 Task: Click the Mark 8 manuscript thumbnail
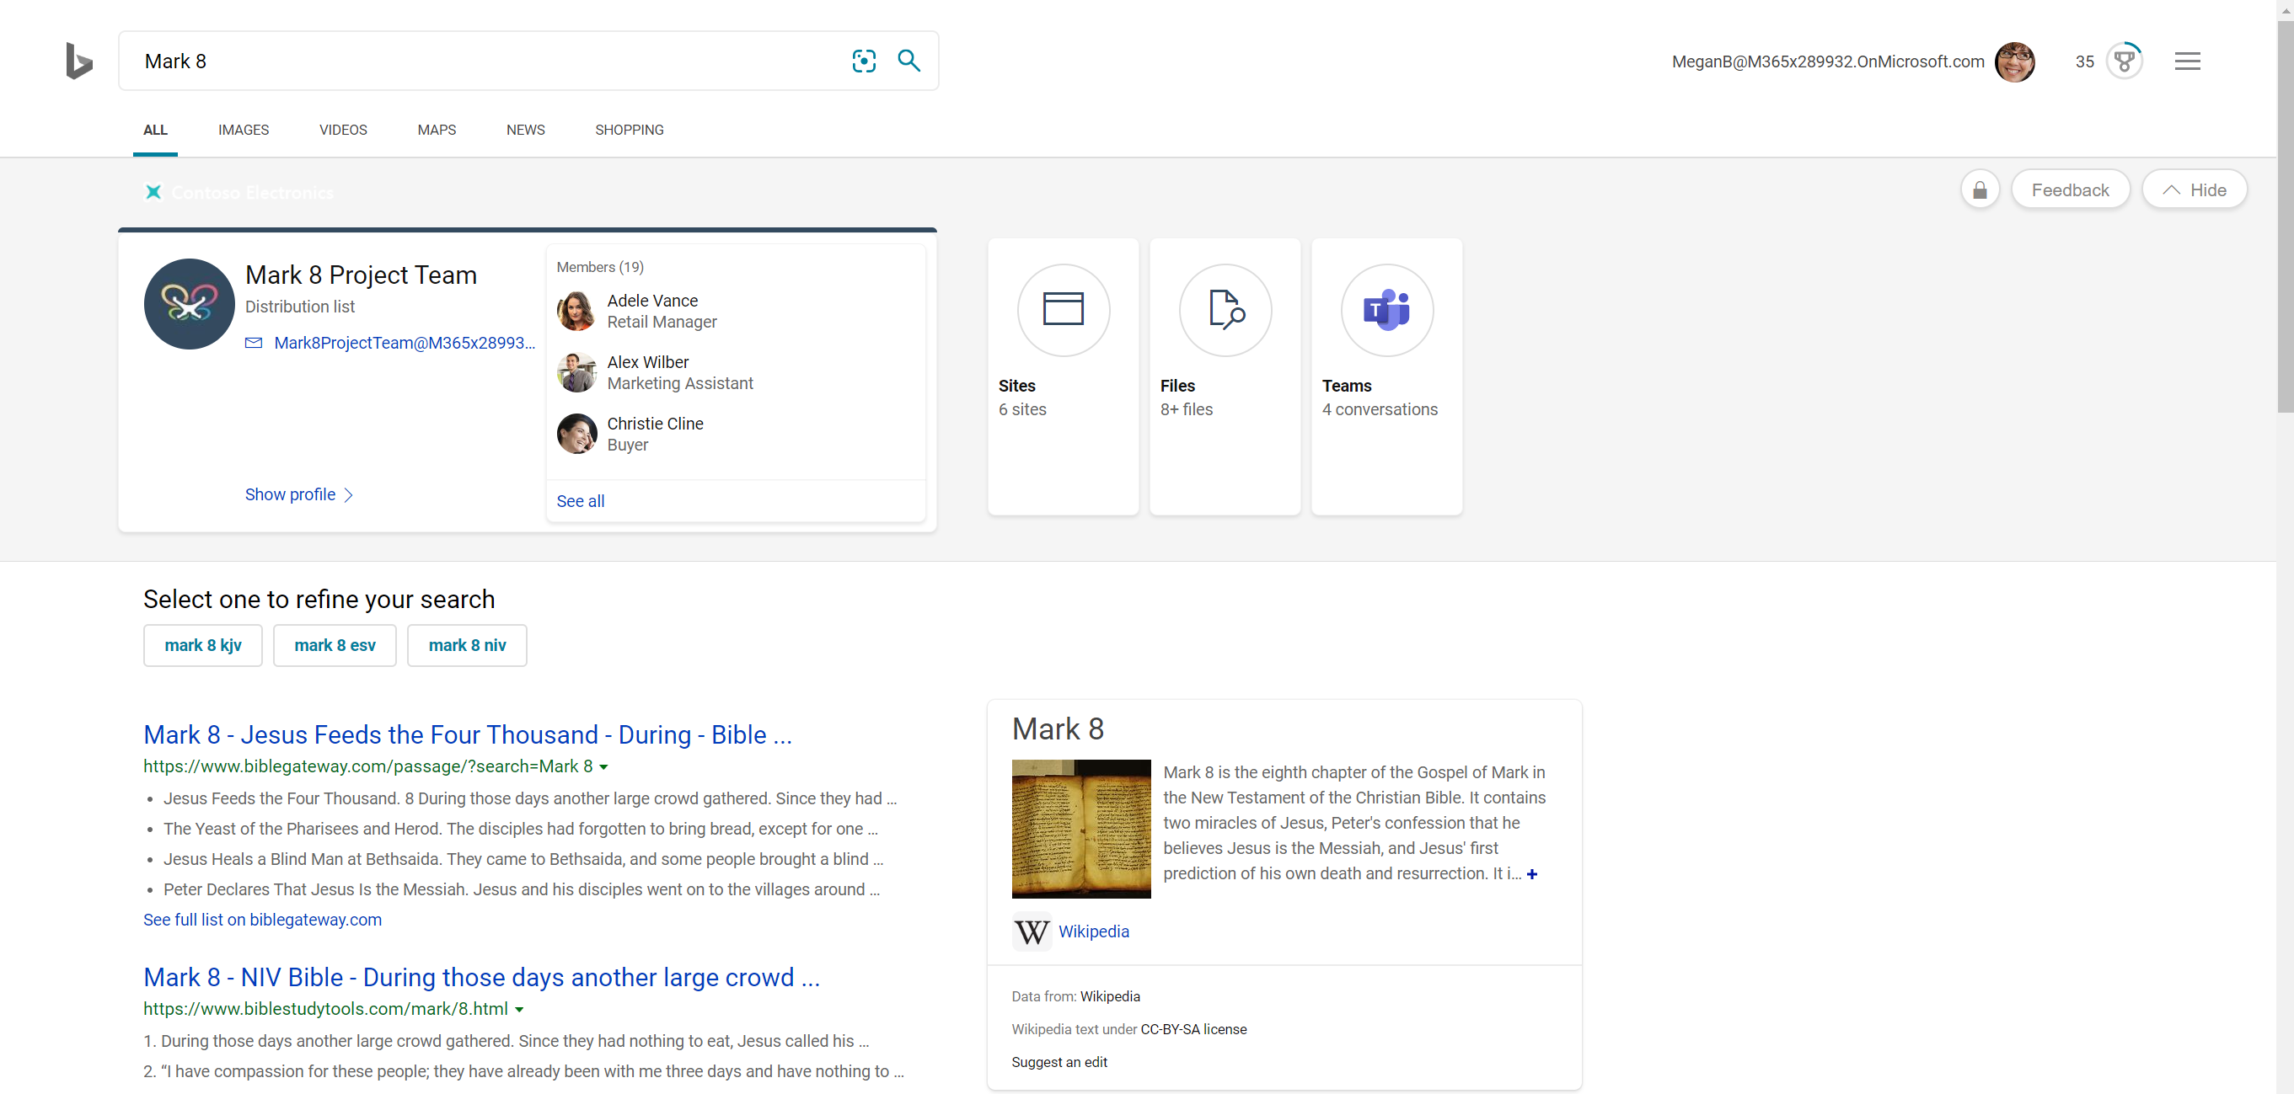1081,829
